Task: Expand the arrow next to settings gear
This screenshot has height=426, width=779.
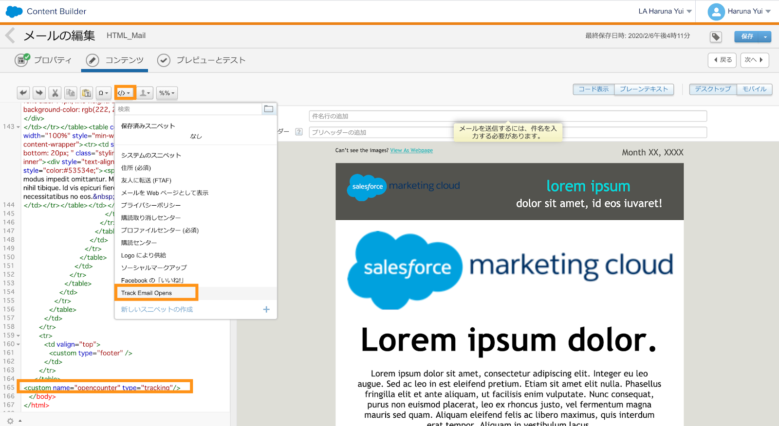Action: click(20, 421)
